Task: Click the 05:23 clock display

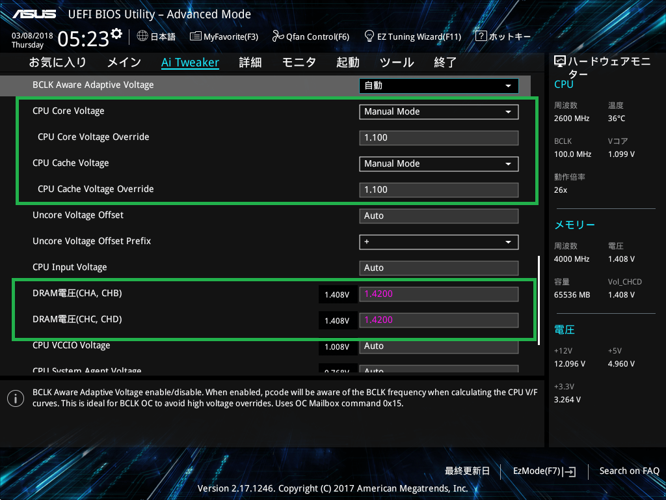Action: point(83,39)
